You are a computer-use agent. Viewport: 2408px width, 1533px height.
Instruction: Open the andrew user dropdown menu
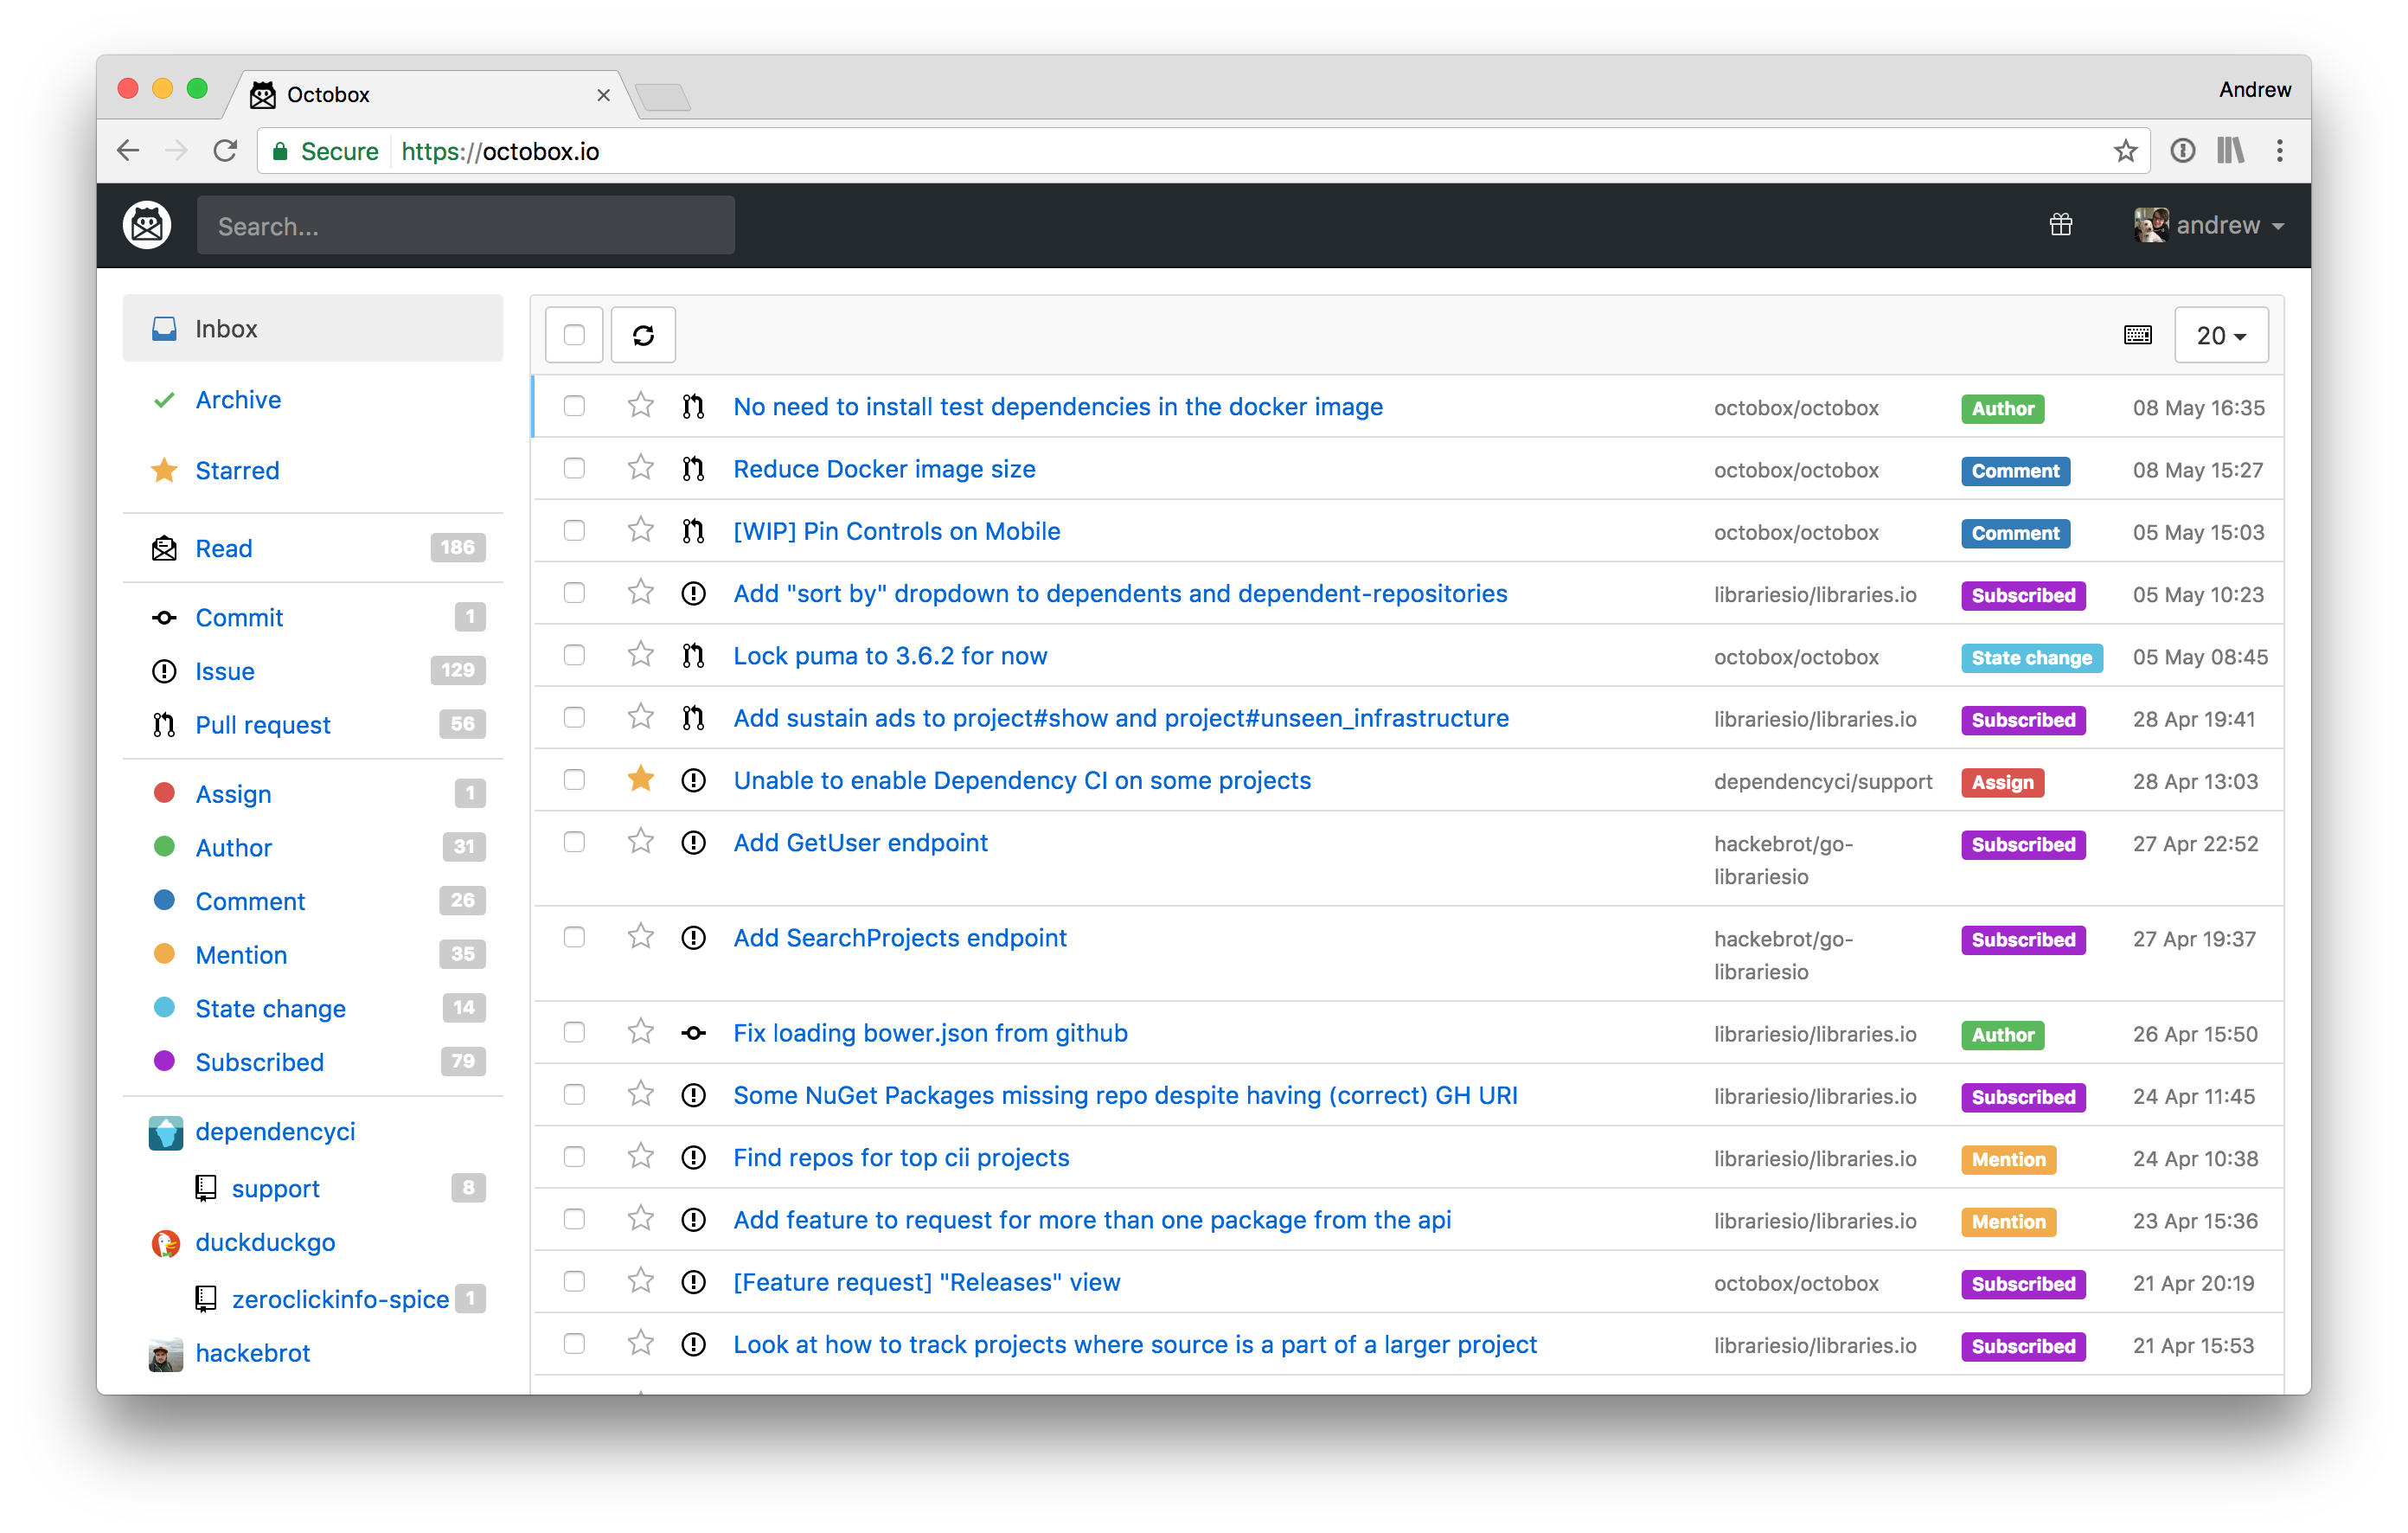(2209, 225)
